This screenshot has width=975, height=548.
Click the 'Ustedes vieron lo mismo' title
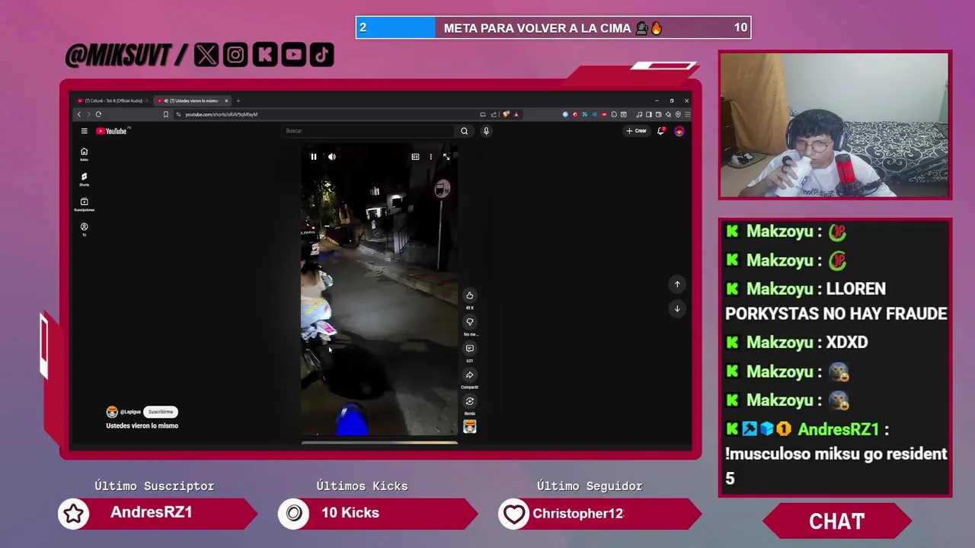click(142, 426)
